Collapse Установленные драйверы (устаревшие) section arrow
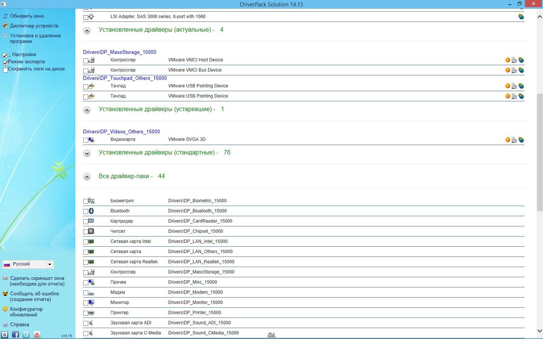The image size is (543, 339). tap(87, 110)
